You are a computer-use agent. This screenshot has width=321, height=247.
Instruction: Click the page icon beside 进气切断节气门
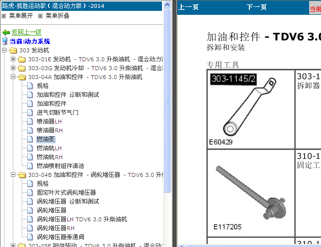(x=30, y=113)
